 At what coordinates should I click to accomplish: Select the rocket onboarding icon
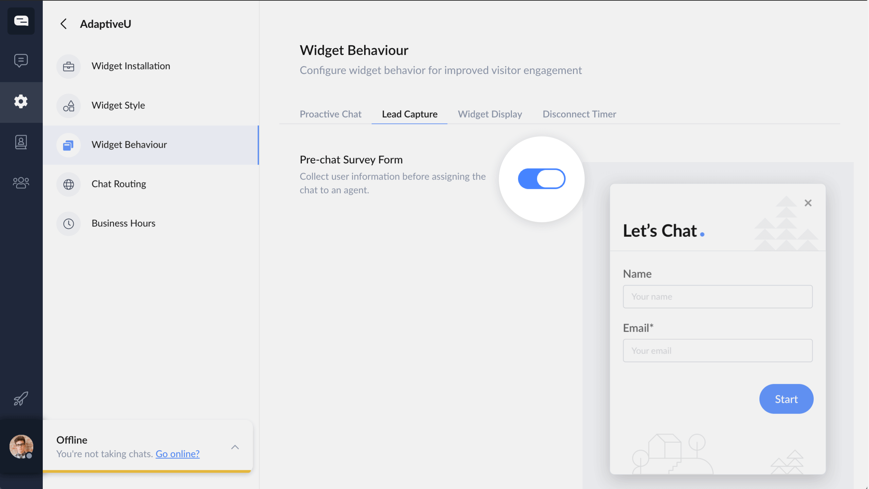click(21, 399)
